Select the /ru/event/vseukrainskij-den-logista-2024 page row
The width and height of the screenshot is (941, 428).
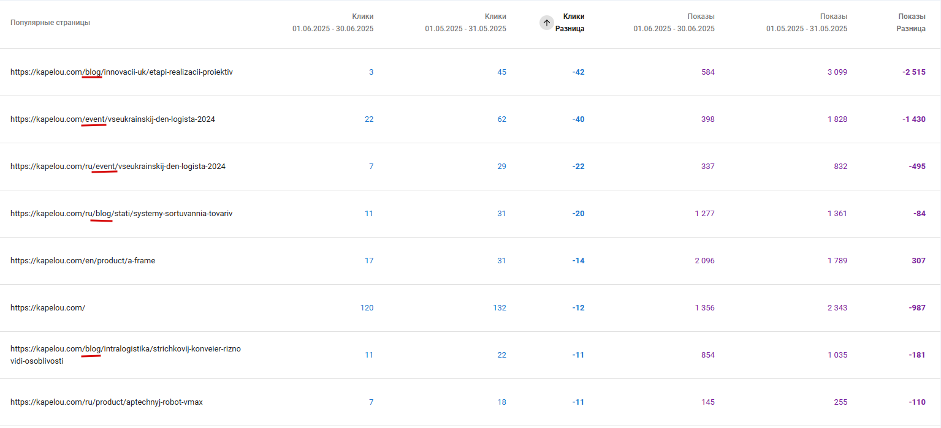(x=470, y=167)
